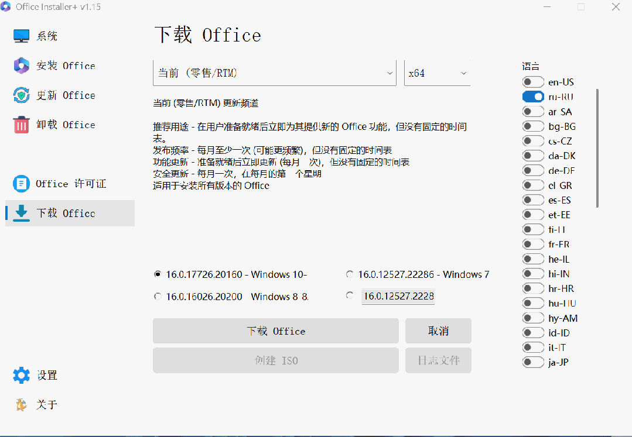
Task: Turn off the ru-RU language toggle
Action: click(533, 97)
